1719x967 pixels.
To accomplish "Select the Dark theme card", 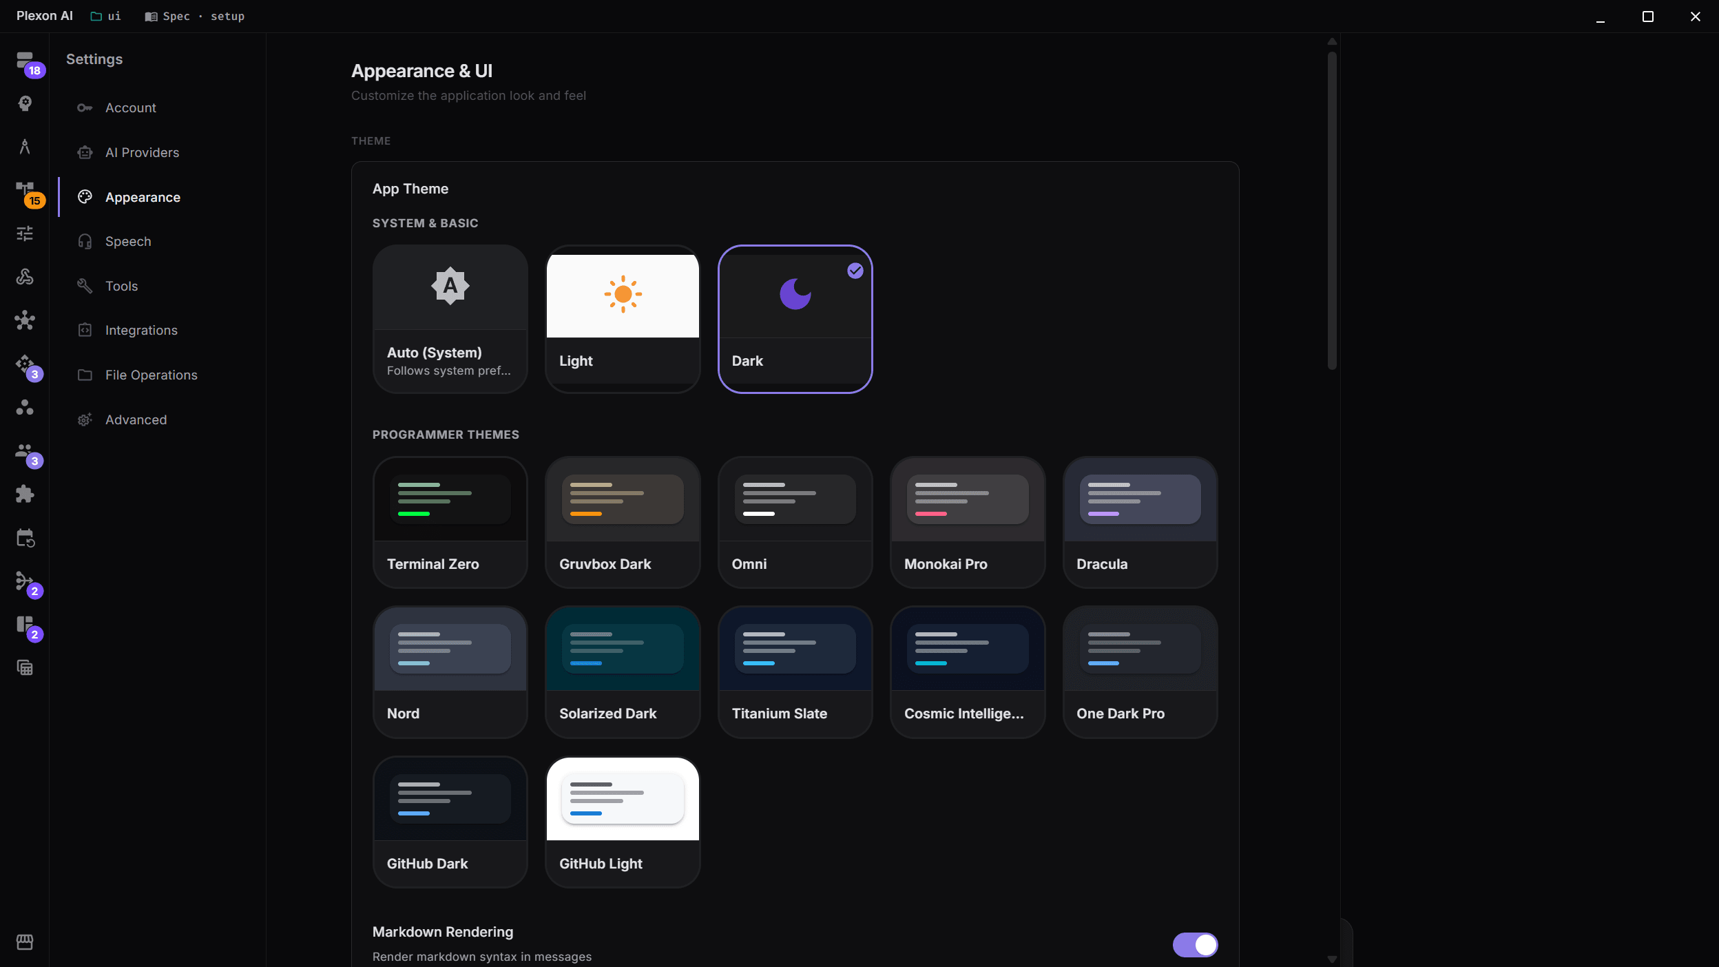I will [x=795, y=319].
